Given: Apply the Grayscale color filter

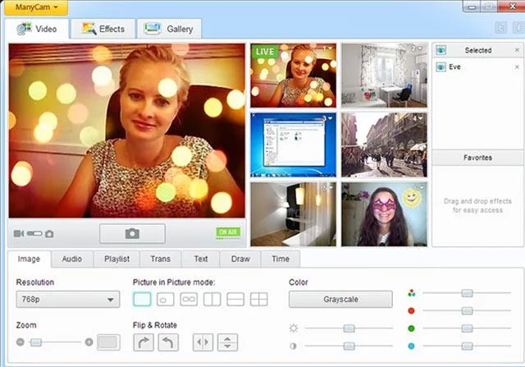Looking at the screenshot, I should pos(340,300).
